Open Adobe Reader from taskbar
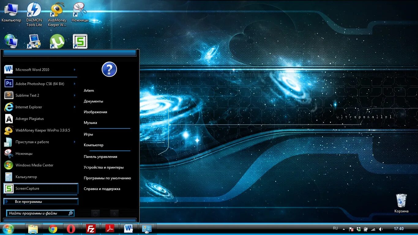Screen dimensions: 418x235 (110, 229)
